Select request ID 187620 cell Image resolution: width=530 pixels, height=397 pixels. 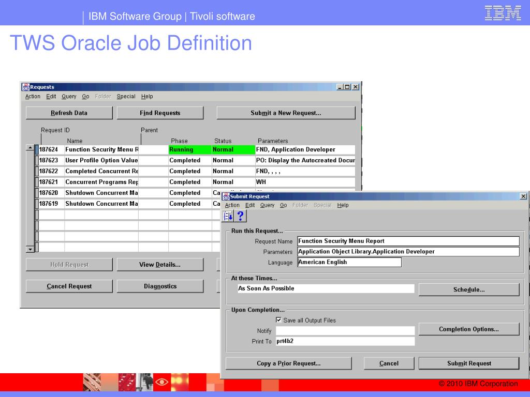pyautogui.click(x=51, y=193)
